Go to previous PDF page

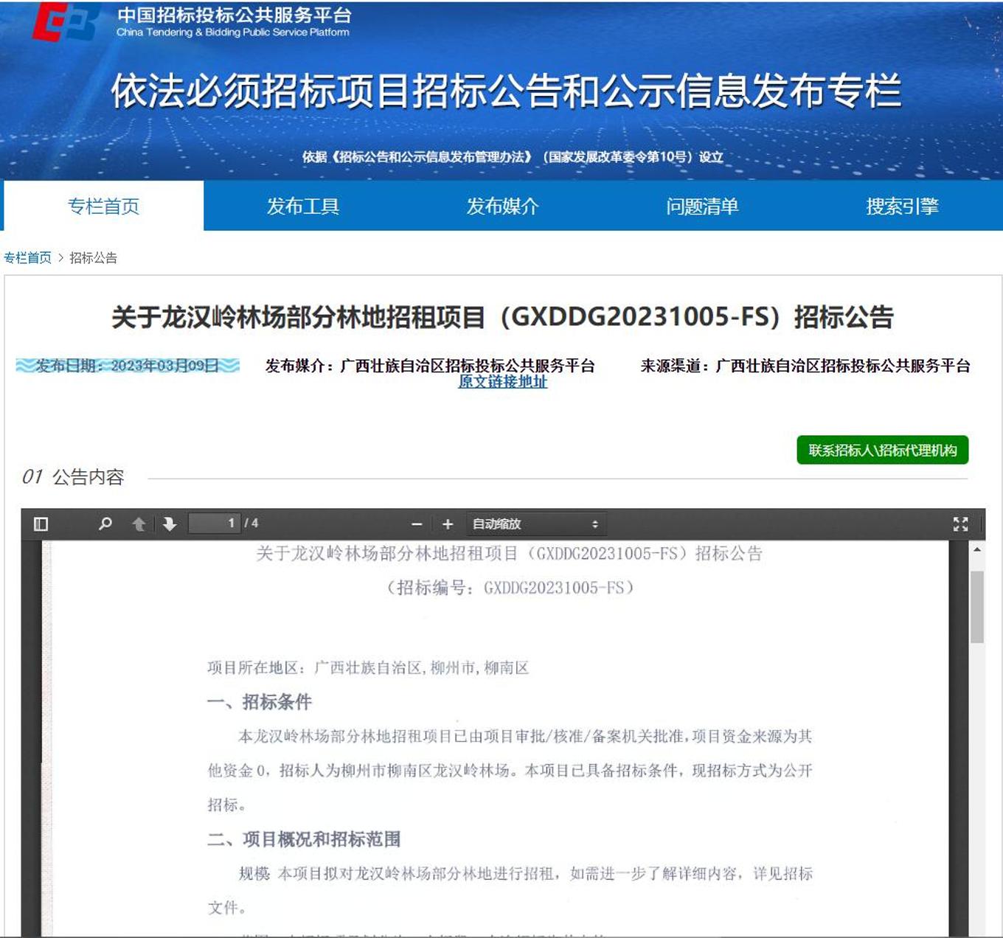point(139,524)
